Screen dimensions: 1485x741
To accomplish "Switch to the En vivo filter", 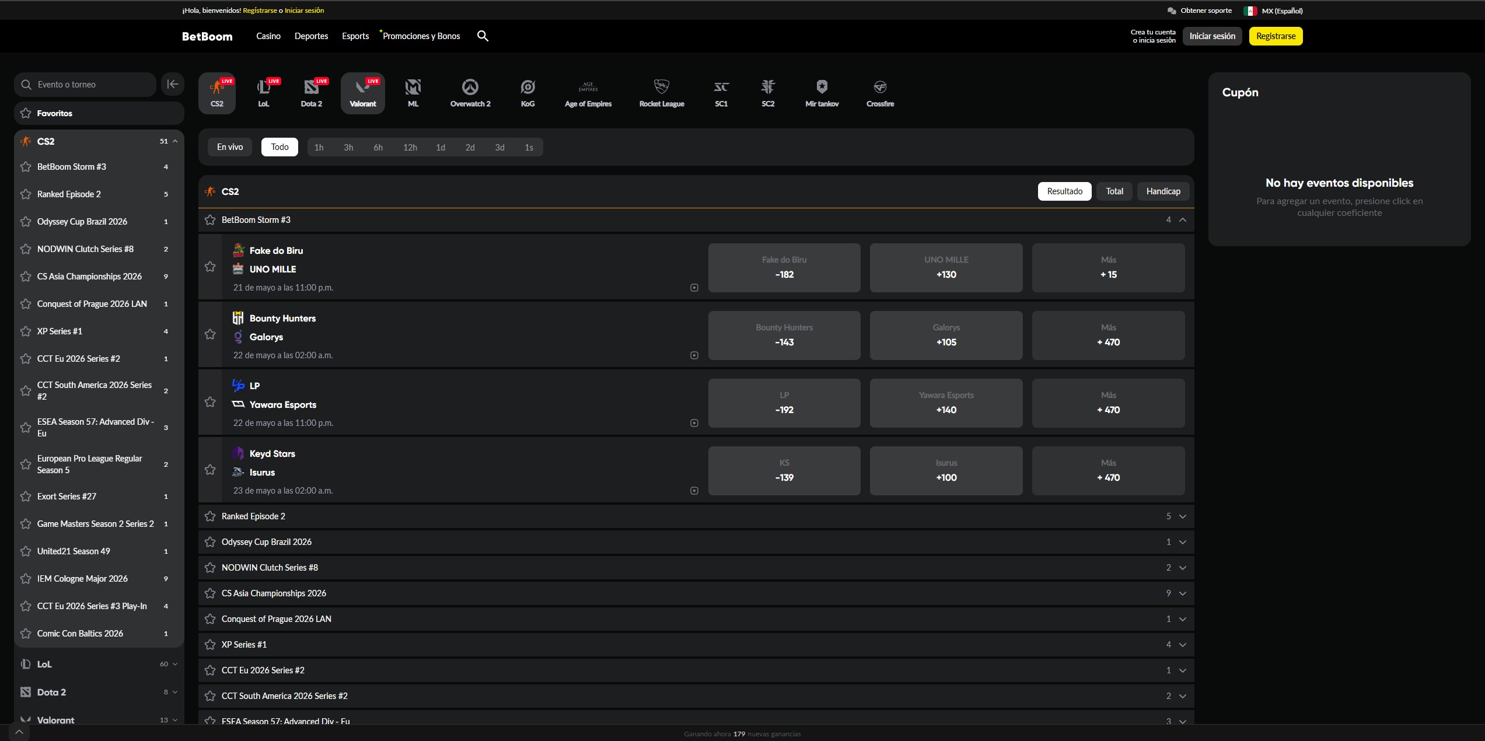I will point(230,147).
